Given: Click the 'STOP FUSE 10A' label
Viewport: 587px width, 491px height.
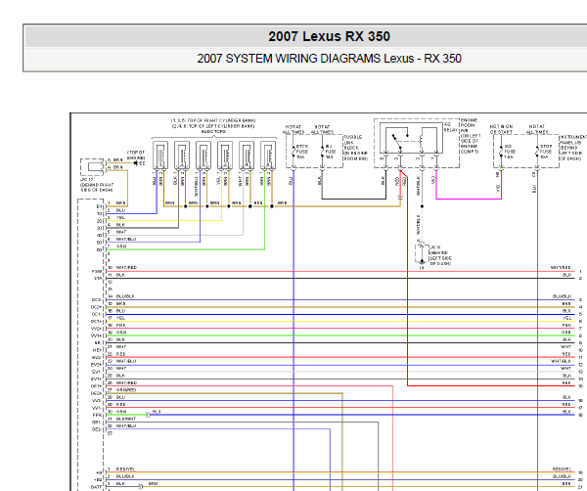Looking at the screenshot, I should point(546,152).
